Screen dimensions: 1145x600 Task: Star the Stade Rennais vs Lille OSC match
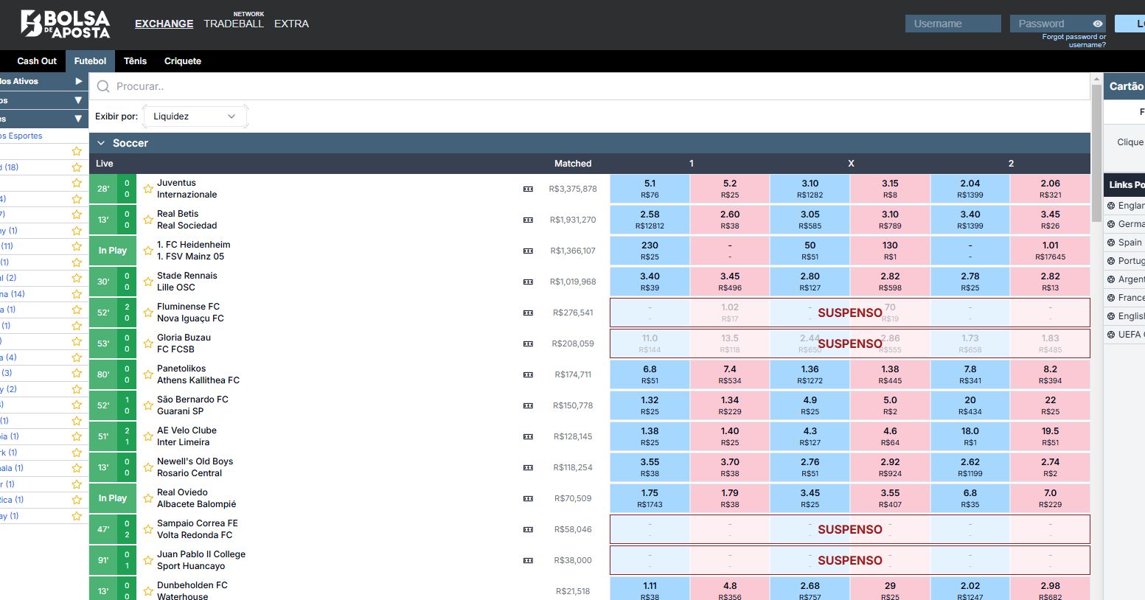[x=148, y=282]
